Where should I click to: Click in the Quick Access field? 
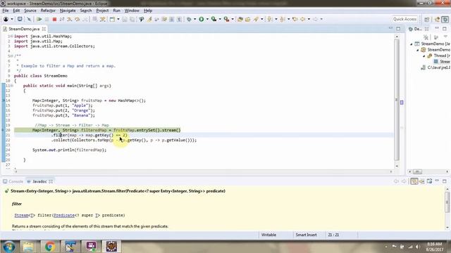point(404,19)
